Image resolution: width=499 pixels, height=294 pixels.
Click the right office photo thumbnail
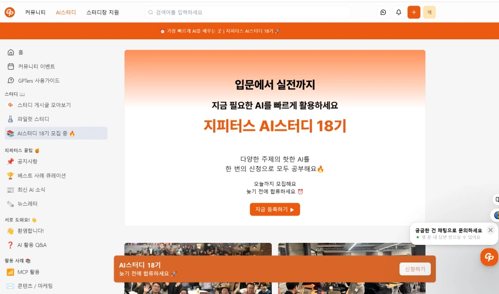(352, 268)
